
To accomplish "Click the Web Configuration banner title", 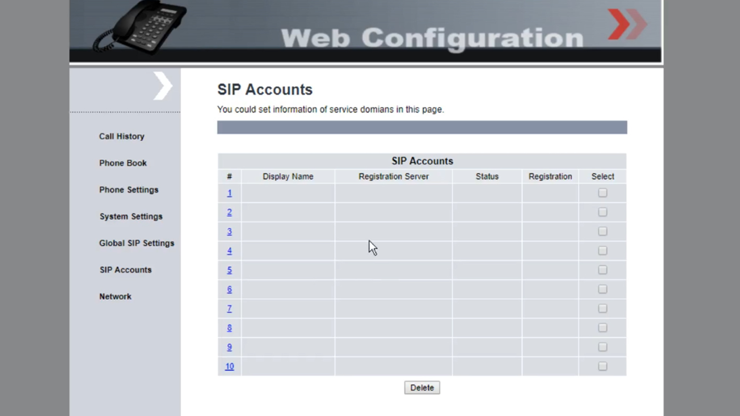I will click(x=432, y=38).
